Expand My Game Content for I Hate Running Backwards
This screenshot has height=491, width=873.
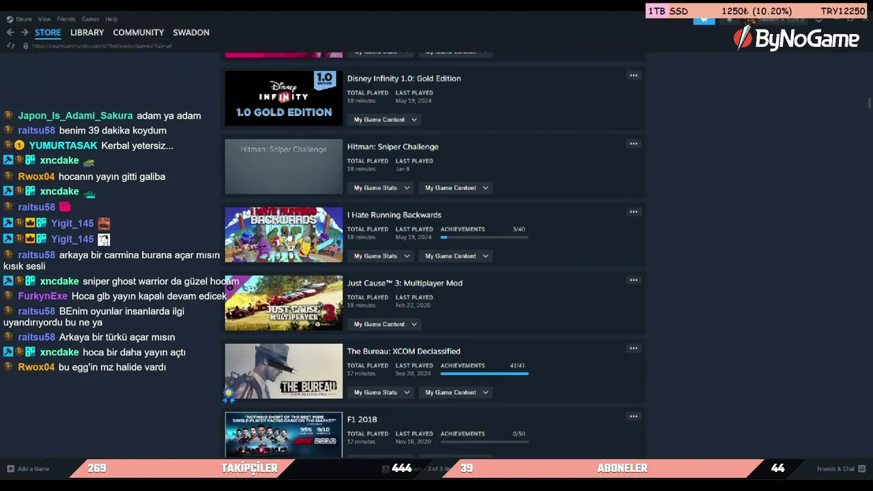coord(456,256)
